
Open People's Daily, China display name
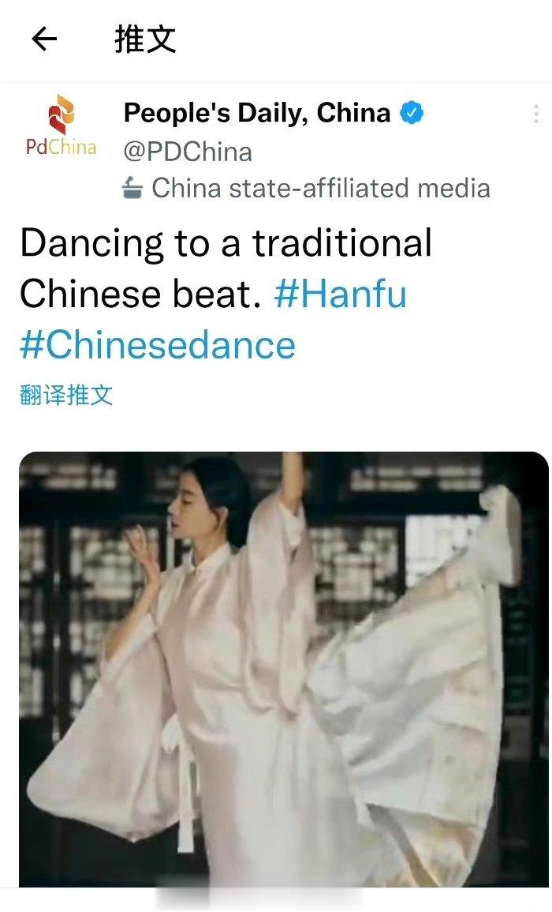[x=257, y=113]
